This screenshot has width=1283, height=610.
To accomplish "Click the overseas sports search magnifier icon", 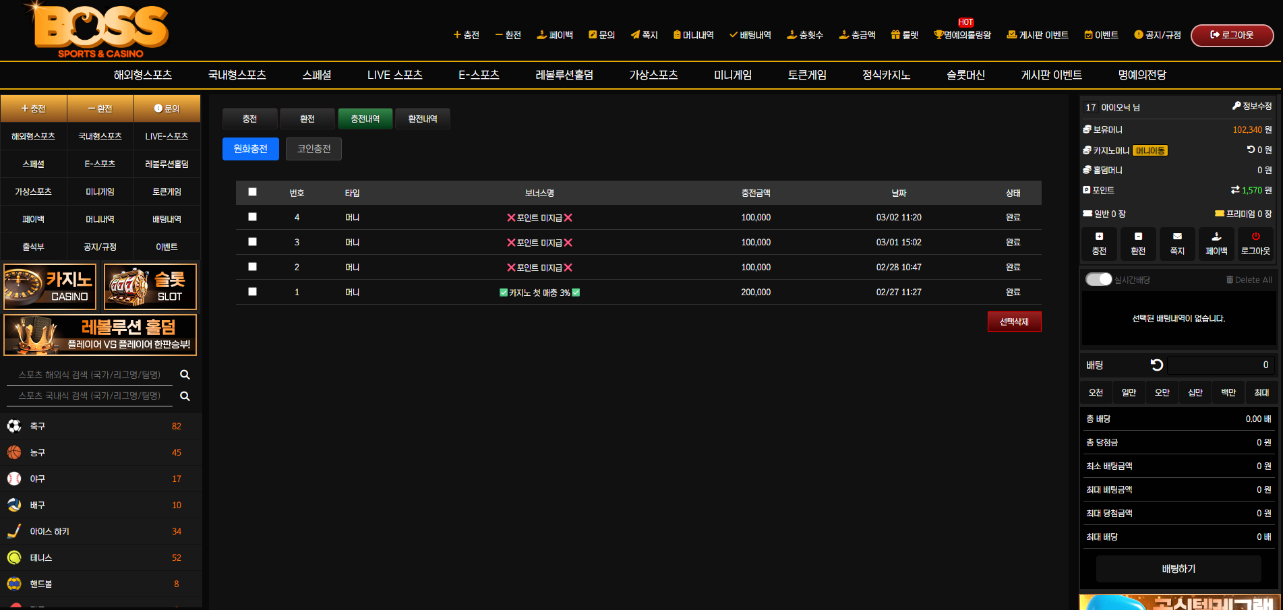I will (185, 375).
